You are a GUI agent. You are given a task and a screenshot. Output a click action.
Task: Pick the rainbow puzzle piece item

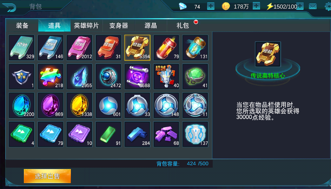click(x=51, y=77)
